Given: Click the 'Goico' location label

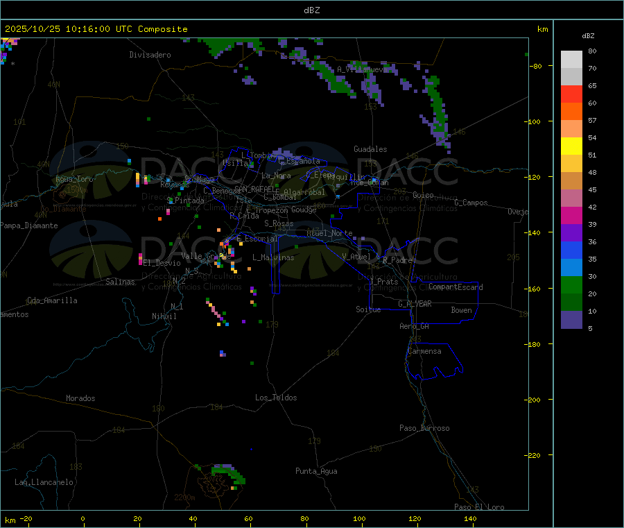Looking at the screenshot, I should pos(423,195).
